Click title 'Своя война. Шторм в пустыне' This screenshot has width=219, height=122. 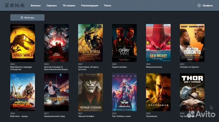[x=88, y=68]
